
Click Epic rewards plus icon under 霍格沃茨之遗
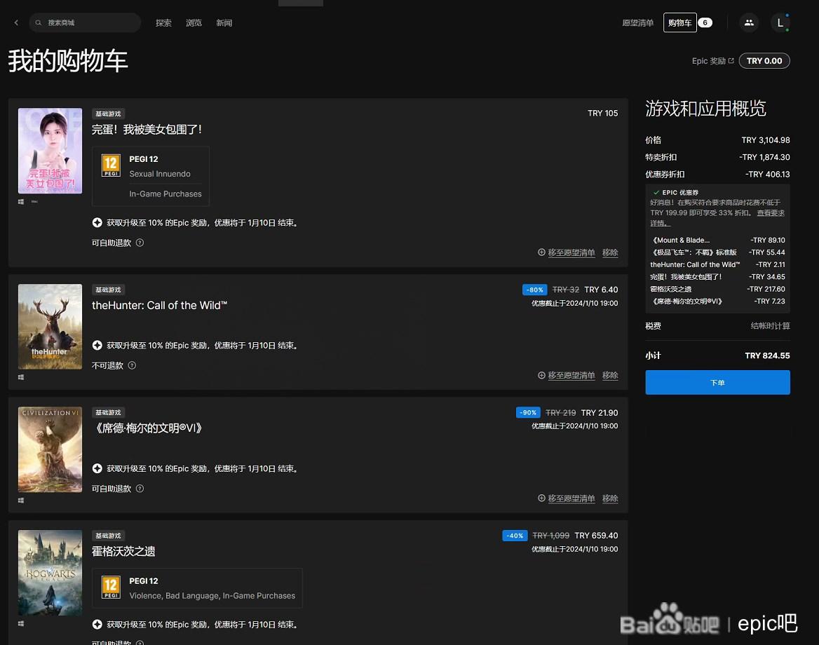click(97, 624)
